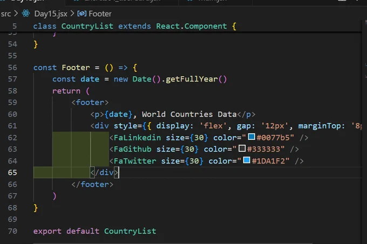
Task: Click line number 70 in the gutter
Action: [x=12, y=231]
